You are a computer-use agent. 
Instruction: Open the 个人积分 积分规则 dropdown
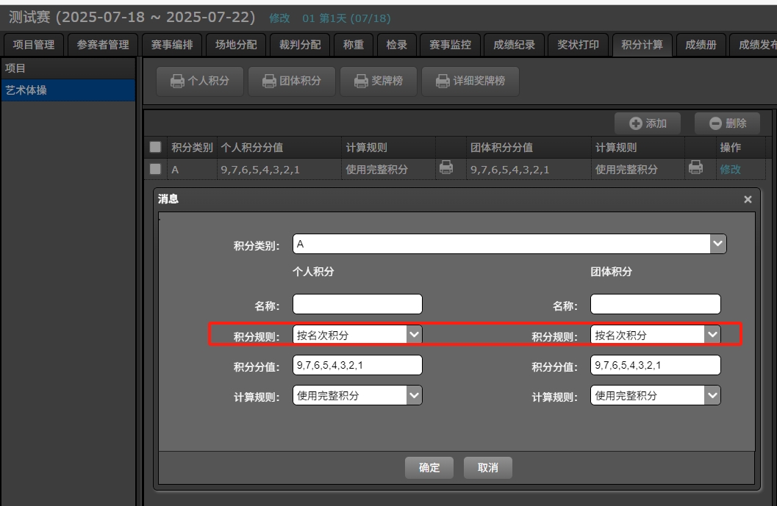tap(415, 335)
